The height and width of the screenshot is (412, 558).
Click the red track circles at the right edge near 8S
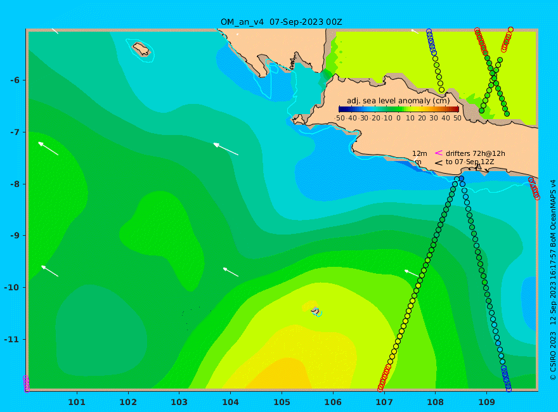[534, 188]
